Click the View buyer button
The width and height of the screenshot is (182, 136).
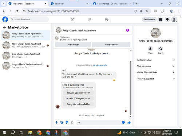[73, 45]
